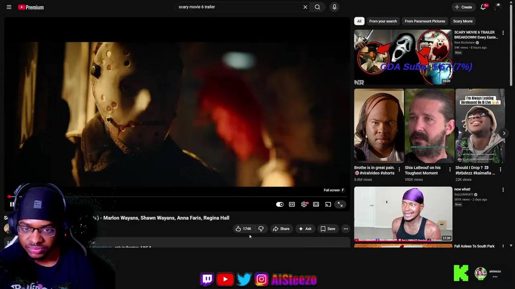Run search with the magnifier button
Screen dimensions: 515x289
[317, 7]
